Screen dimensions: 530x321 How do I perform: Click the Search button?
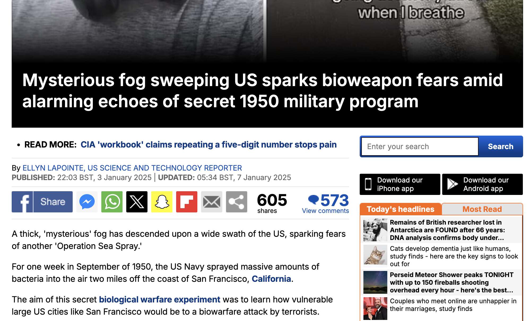click(501, 146)
